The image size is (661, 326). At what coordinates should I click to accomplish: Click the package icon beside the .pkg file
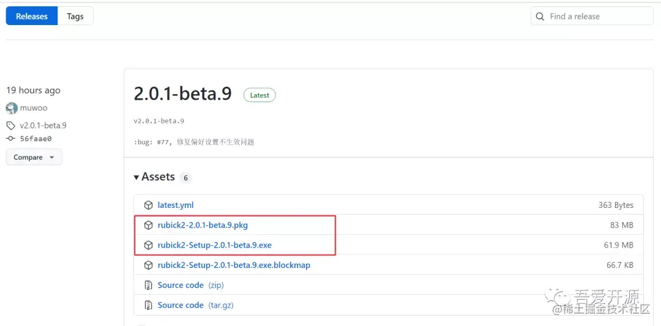pyautogui.click(x=148, y=225)
